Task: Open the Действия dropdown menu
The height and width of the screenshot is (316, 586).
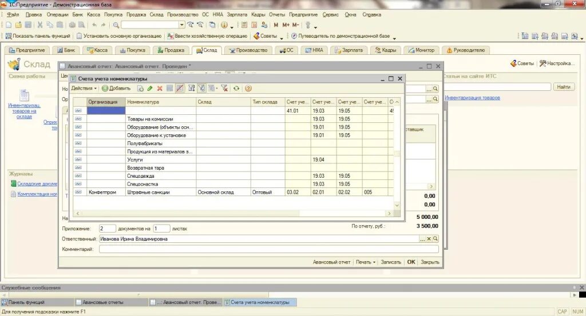Action: coord(84,89)
